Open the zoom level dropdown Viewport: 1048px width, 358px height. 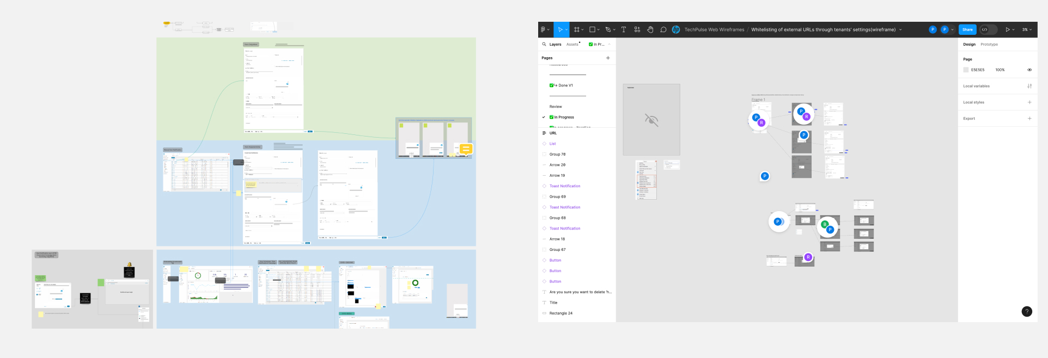click(1026, 29)
